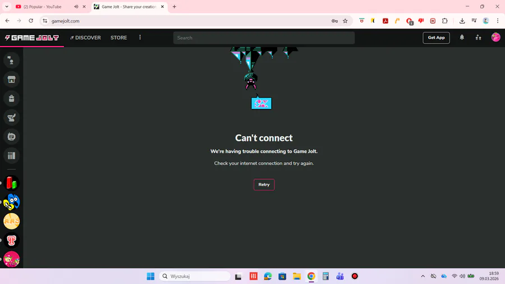This screenshot has height=284, width=505.
Task: Open the password manager key icon
Action: point(334,21)
